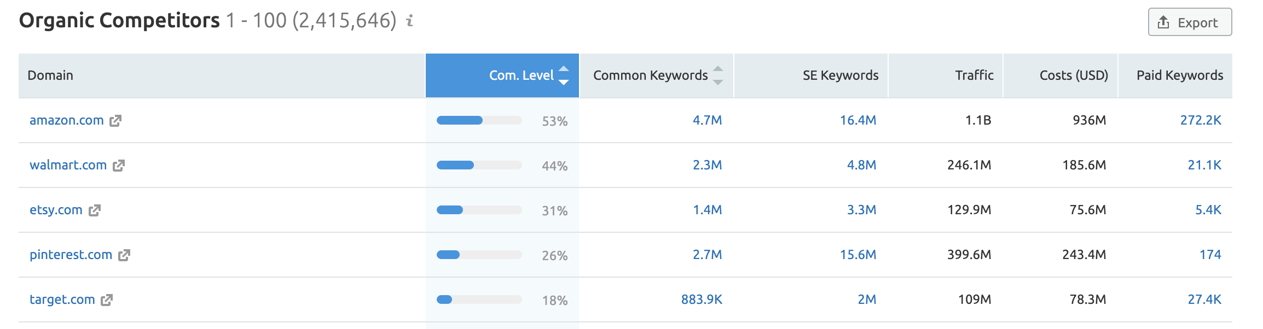1263x329 pixels.
Task: Open the etsy.com domain link
Action: click(x=56, y=210)
